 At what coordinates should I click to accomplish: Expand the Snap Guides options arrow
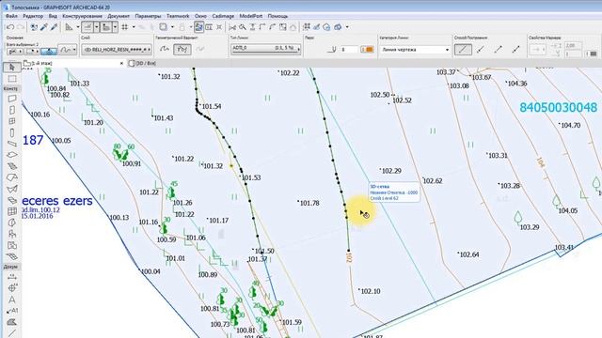click(x=115, y=27)
